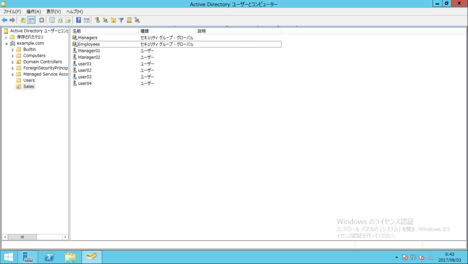
Task: Select the Employees group row
Action: (176, 44)
